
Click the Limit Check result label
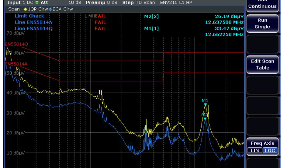point(29,16)
